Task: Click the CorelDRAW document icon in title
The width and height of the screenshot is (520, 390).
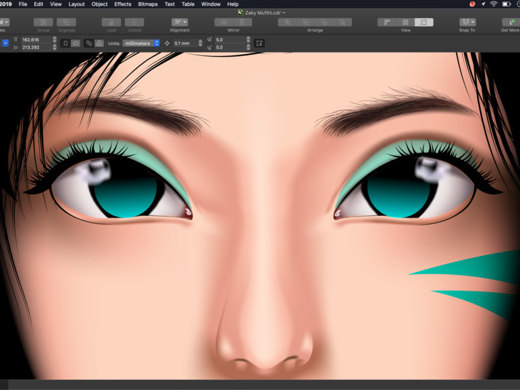Action: pyautogui.click(x=240, y=13)
